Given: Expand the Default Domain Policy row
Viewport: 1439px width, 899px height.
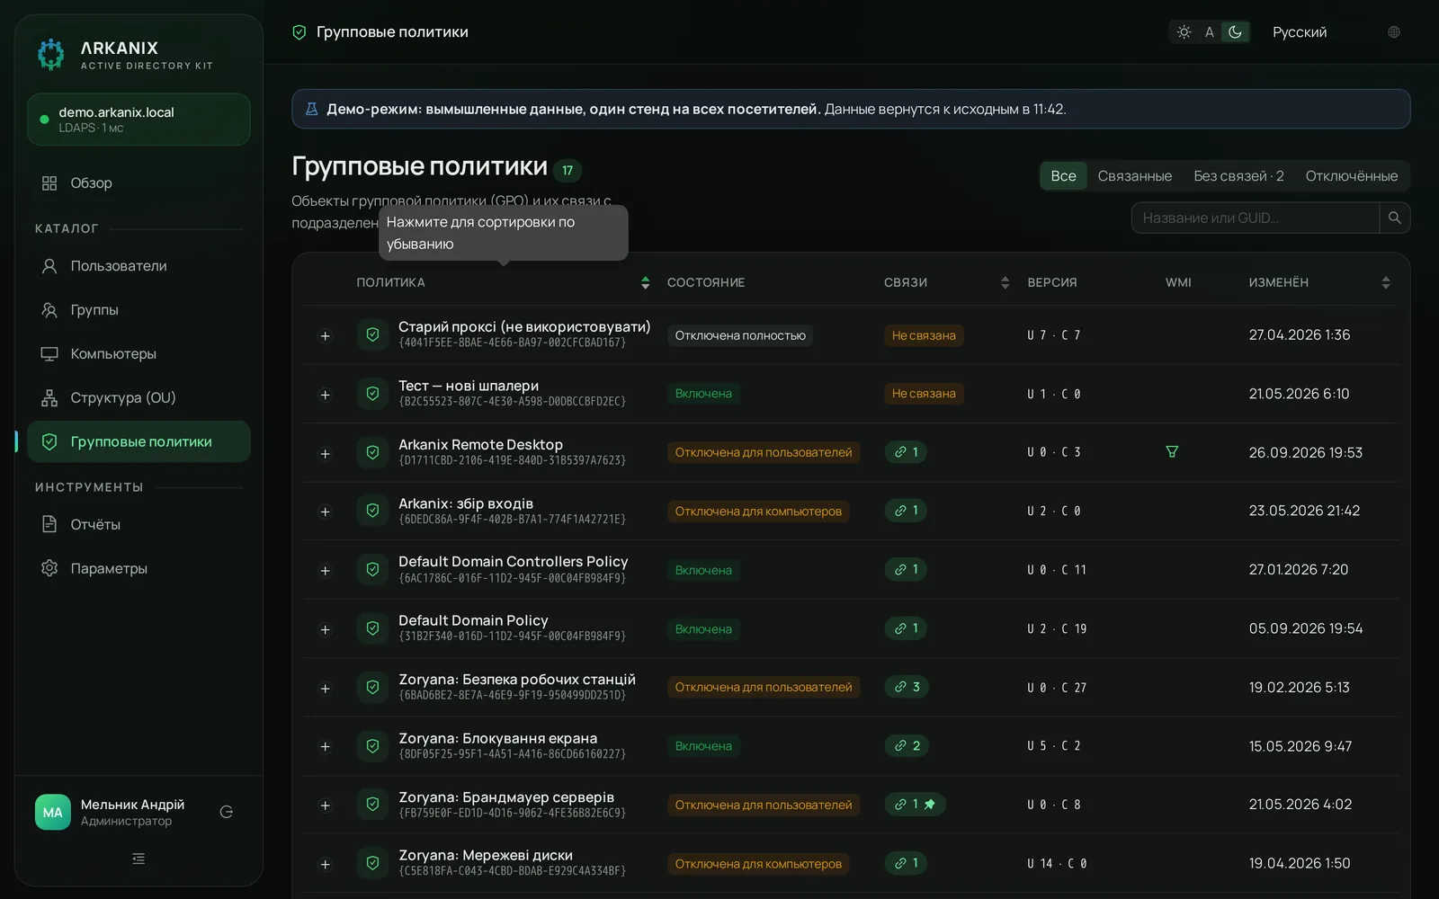Looking at the screenshot, I should (326, 629).
